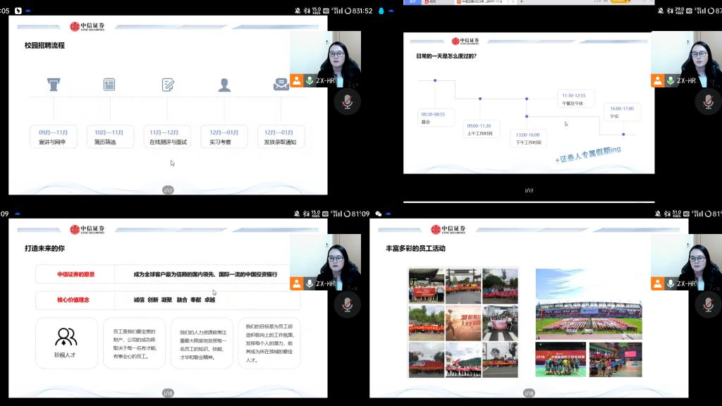This screenshot has width=722, height=406.
Task: Click the resume icon above 简历筛选
Action: point(109,85)
